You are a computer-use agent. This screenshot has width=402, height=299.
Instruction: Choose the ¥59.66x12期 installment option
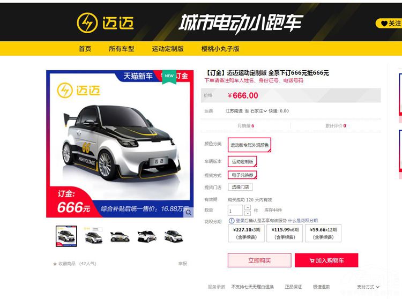click(323, 233)
